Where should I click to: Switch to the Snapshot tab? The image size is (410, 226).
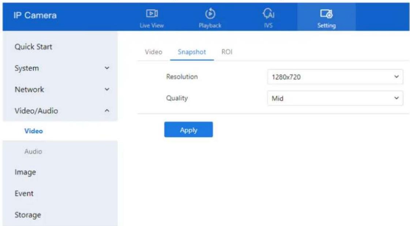192,52
